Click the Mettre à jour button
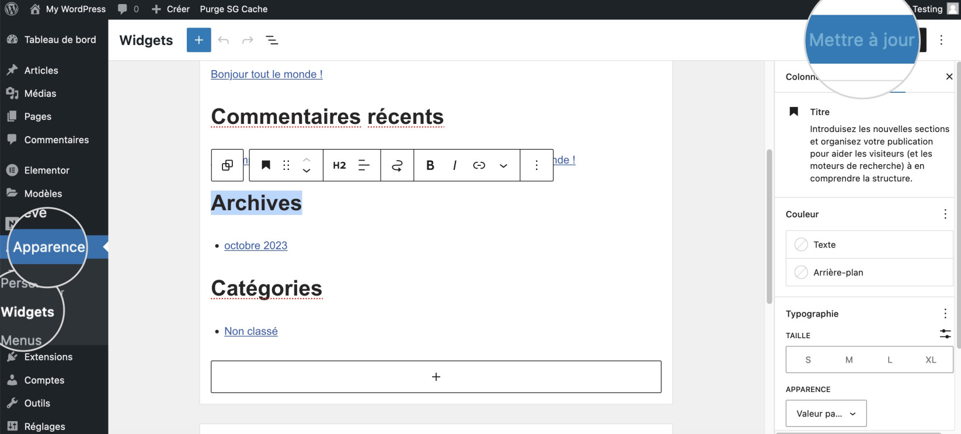 coord(861,40)
